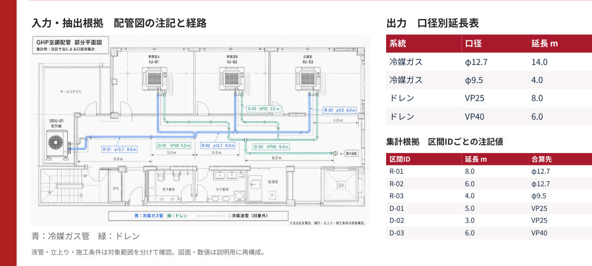Select the R-03 φ9.5 4.0m pipe annotation
The width and height of the screenshot is (592, 266).
(x=340, y=110)
